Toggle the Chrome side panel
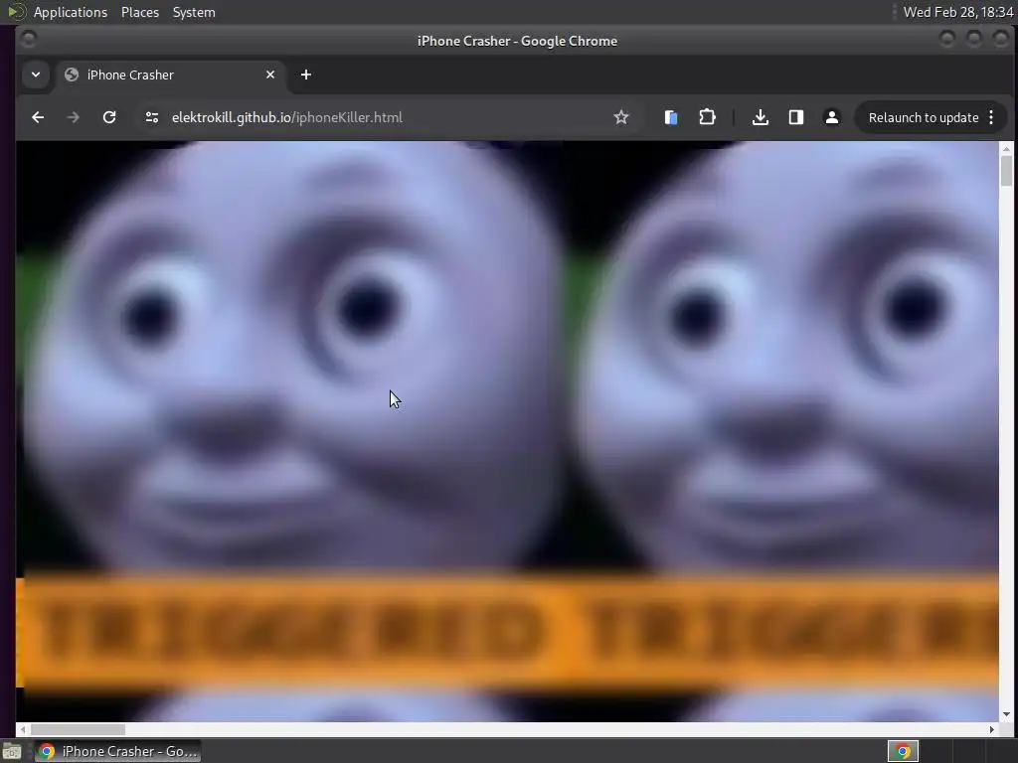The width and height of the screenshot is (1018, 763). [796, 117]
